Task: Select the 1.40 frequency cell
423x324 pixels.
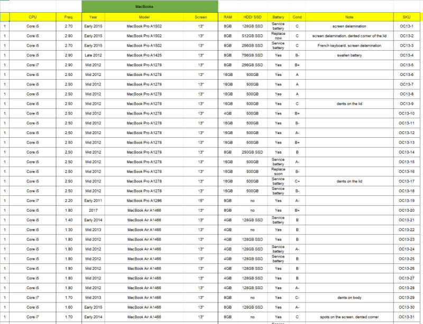Action: tap(69, 220)
